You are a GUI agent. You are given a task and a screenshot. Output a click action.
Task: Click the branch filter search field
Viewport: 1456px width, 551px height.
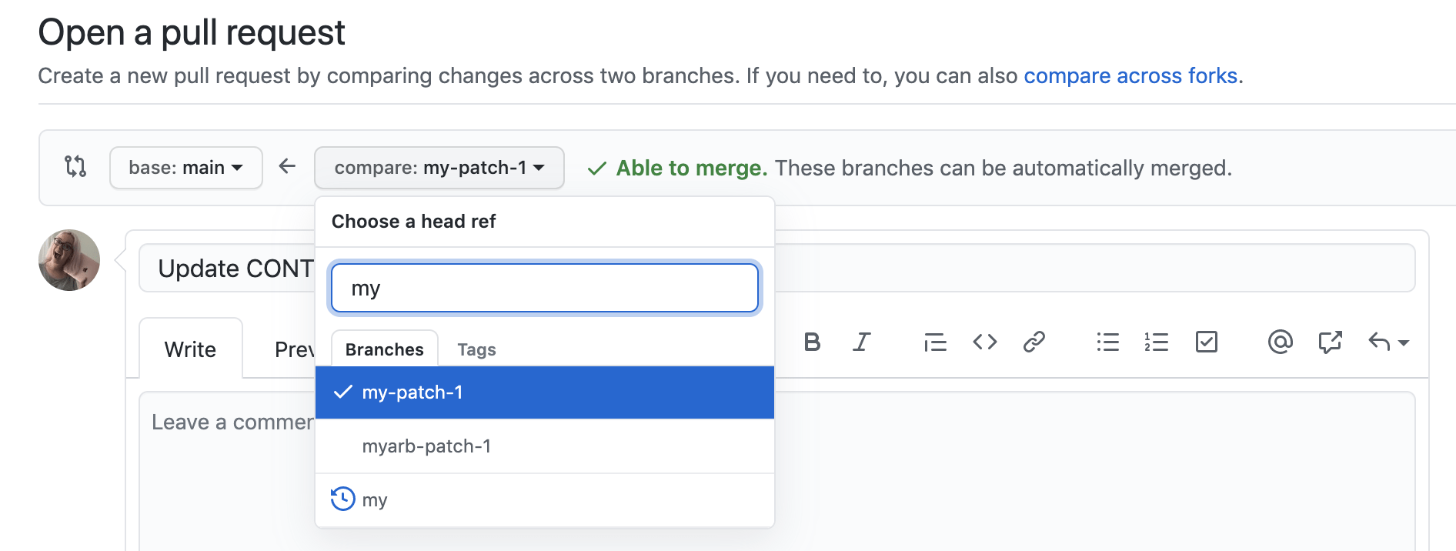[x=544, y=288]
